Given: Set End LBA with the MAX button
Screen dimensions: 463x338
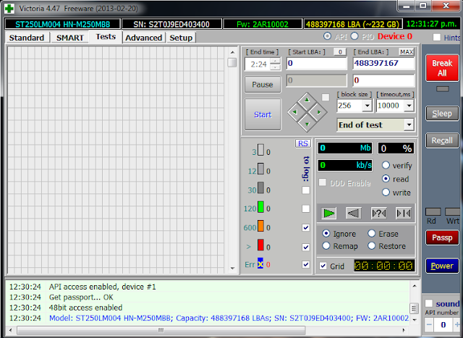Looking at the screenshot, I should [x=407, y=52].
